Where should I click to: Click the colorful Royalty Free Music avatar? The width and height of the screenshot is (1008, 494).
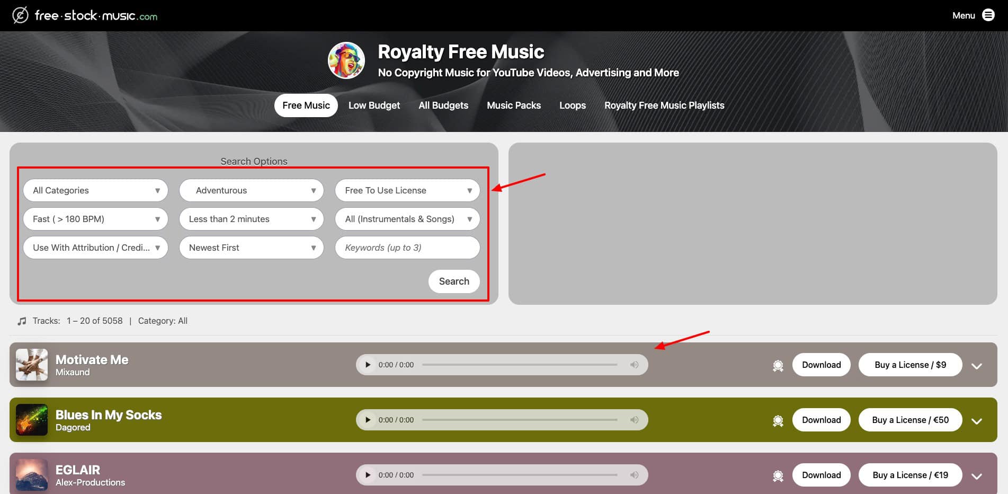click(x=346, y=60)
